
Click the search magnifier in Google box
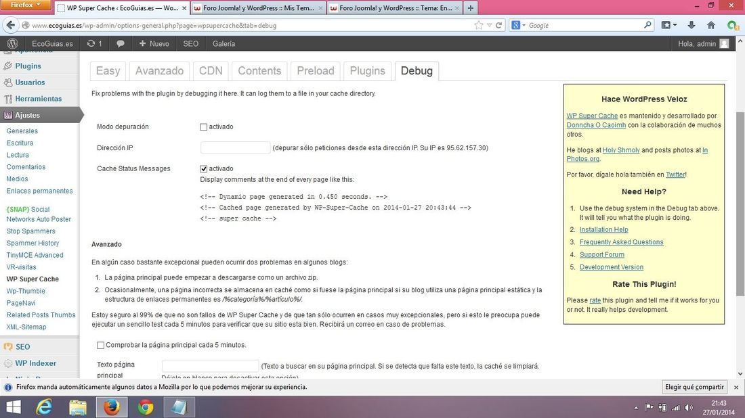(x=647, y=25)
